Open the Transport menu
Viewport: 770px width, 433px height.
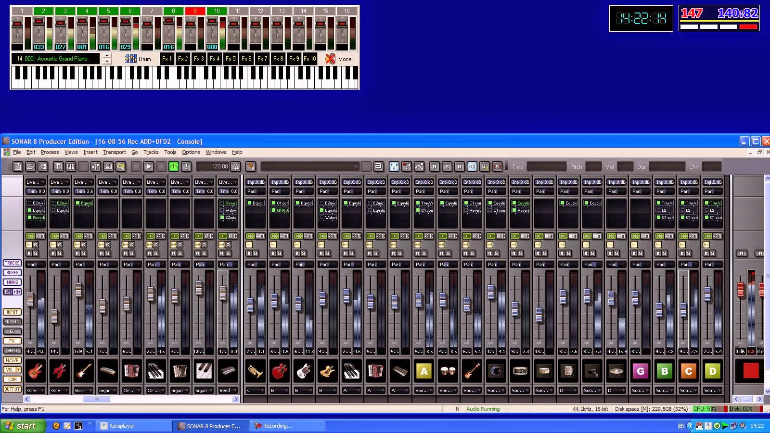(114, 152)
